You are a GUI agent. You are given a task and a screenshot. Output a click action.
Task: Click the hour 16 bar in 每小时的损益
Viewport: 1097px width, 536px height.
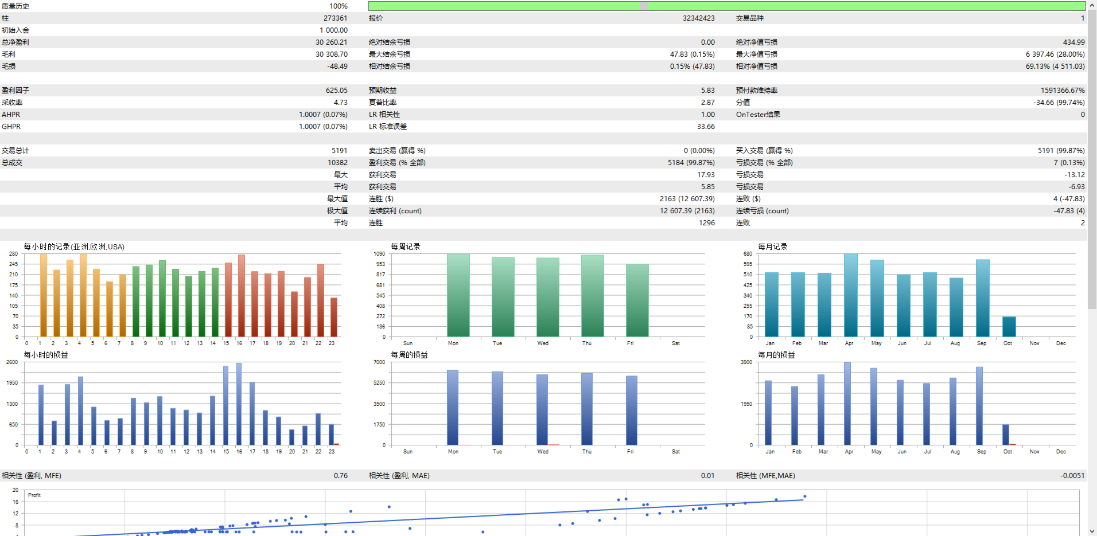click(239, 404)
